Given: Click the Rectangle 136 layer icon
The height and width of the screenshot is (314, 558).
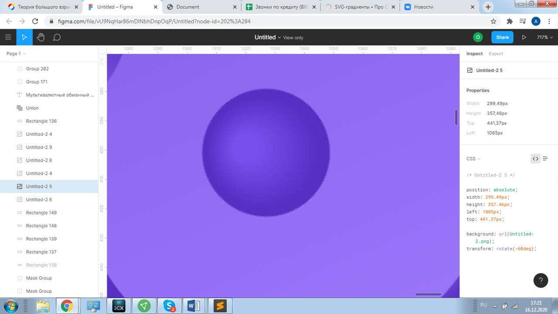Looking at the screenshot, I should (x=19, y=121).
